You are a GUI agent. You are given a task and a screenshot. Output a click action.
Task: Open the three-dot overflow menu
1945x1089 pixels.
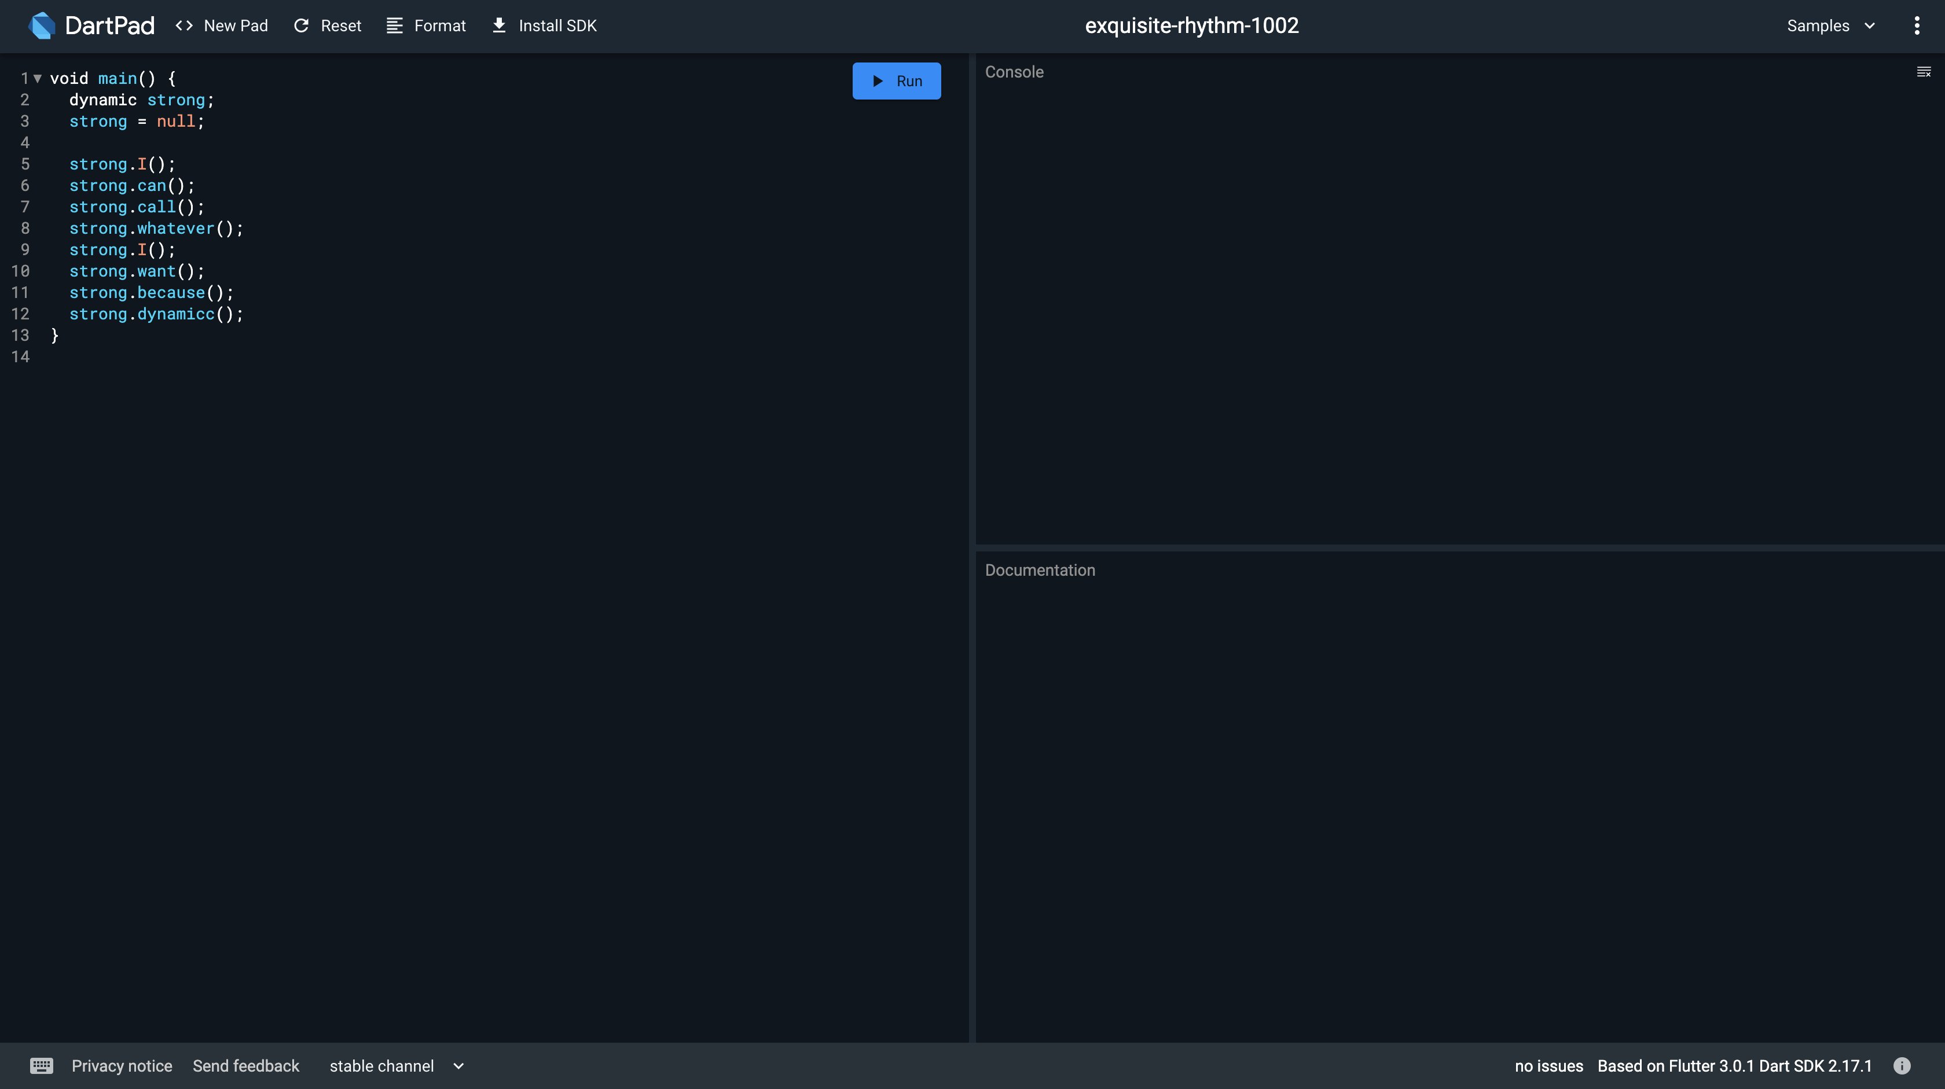click(x=1916, y=25)
